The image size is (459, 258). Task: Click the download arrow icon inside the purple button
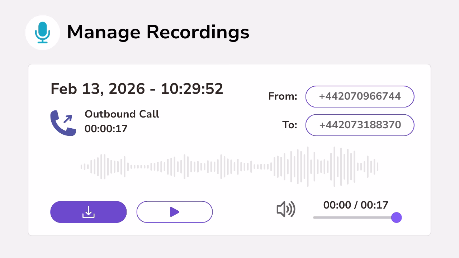(88, 212)
